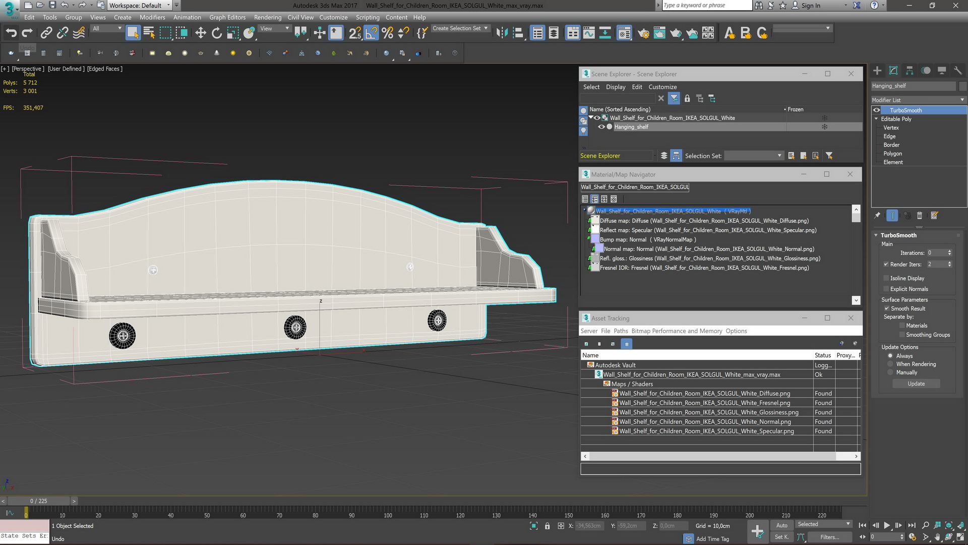
Task: Click the Sign In link
Action: 811,6
